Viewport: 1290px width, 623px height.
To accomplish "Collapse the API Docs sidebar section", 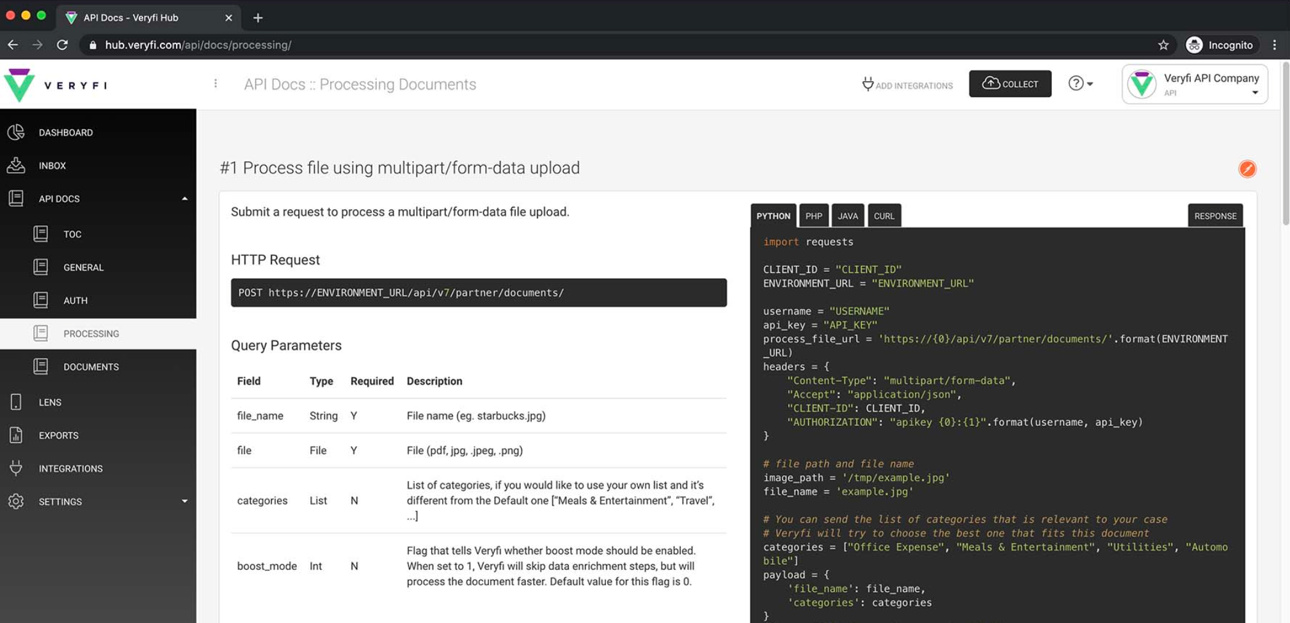I will pyautogui.click(x=185, y=198).
